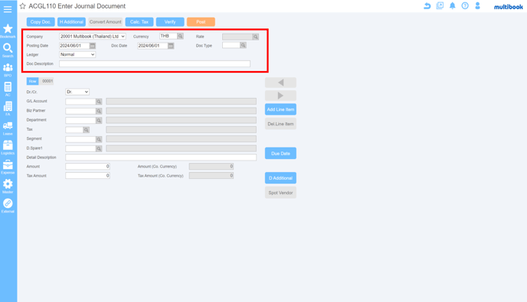Screen dimensions: 527x302
Task: Open Search in sidebar
Action: 8,50
